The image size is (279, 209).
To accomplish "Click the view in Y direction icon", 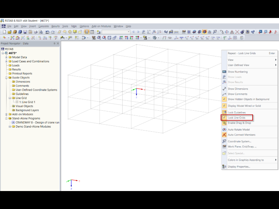I will 126,38.
